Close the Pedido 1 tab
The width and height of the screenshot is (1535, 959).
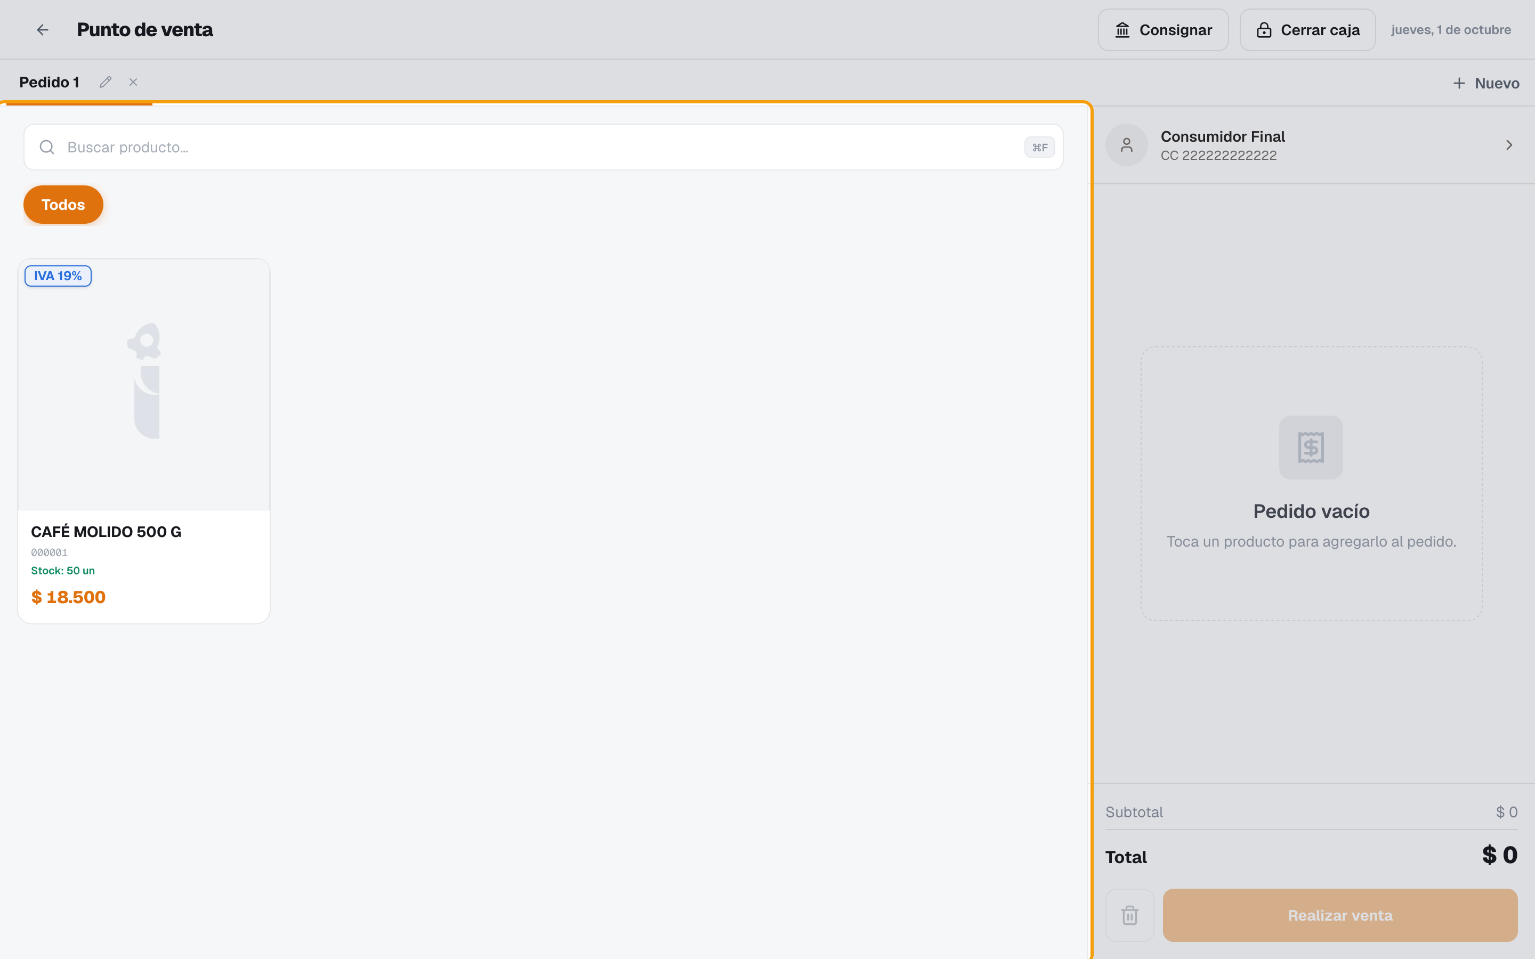click(x=133, y=83)
